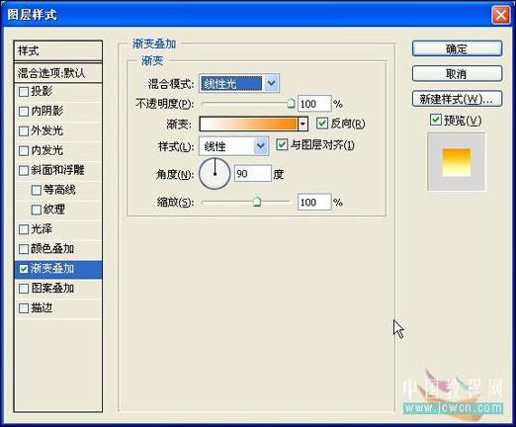
Task: Expand gradient picker arrow beside gradient bar
Action: (x=302, y=125)
